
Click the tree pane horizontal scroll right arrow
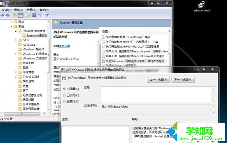coord(45,114)
